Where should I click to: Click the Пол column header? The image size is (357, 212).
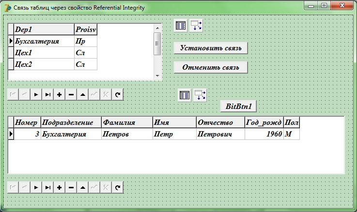(292, 122)
